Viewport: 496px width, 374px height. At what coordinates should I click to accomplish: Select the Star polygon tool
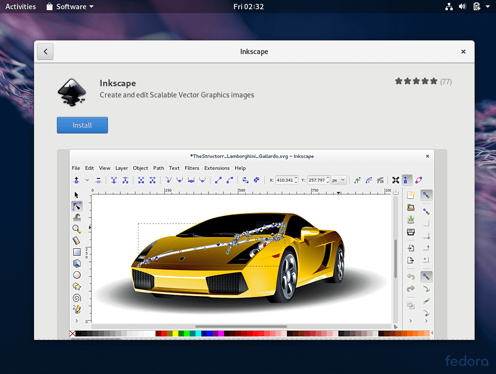click(76, 286)
